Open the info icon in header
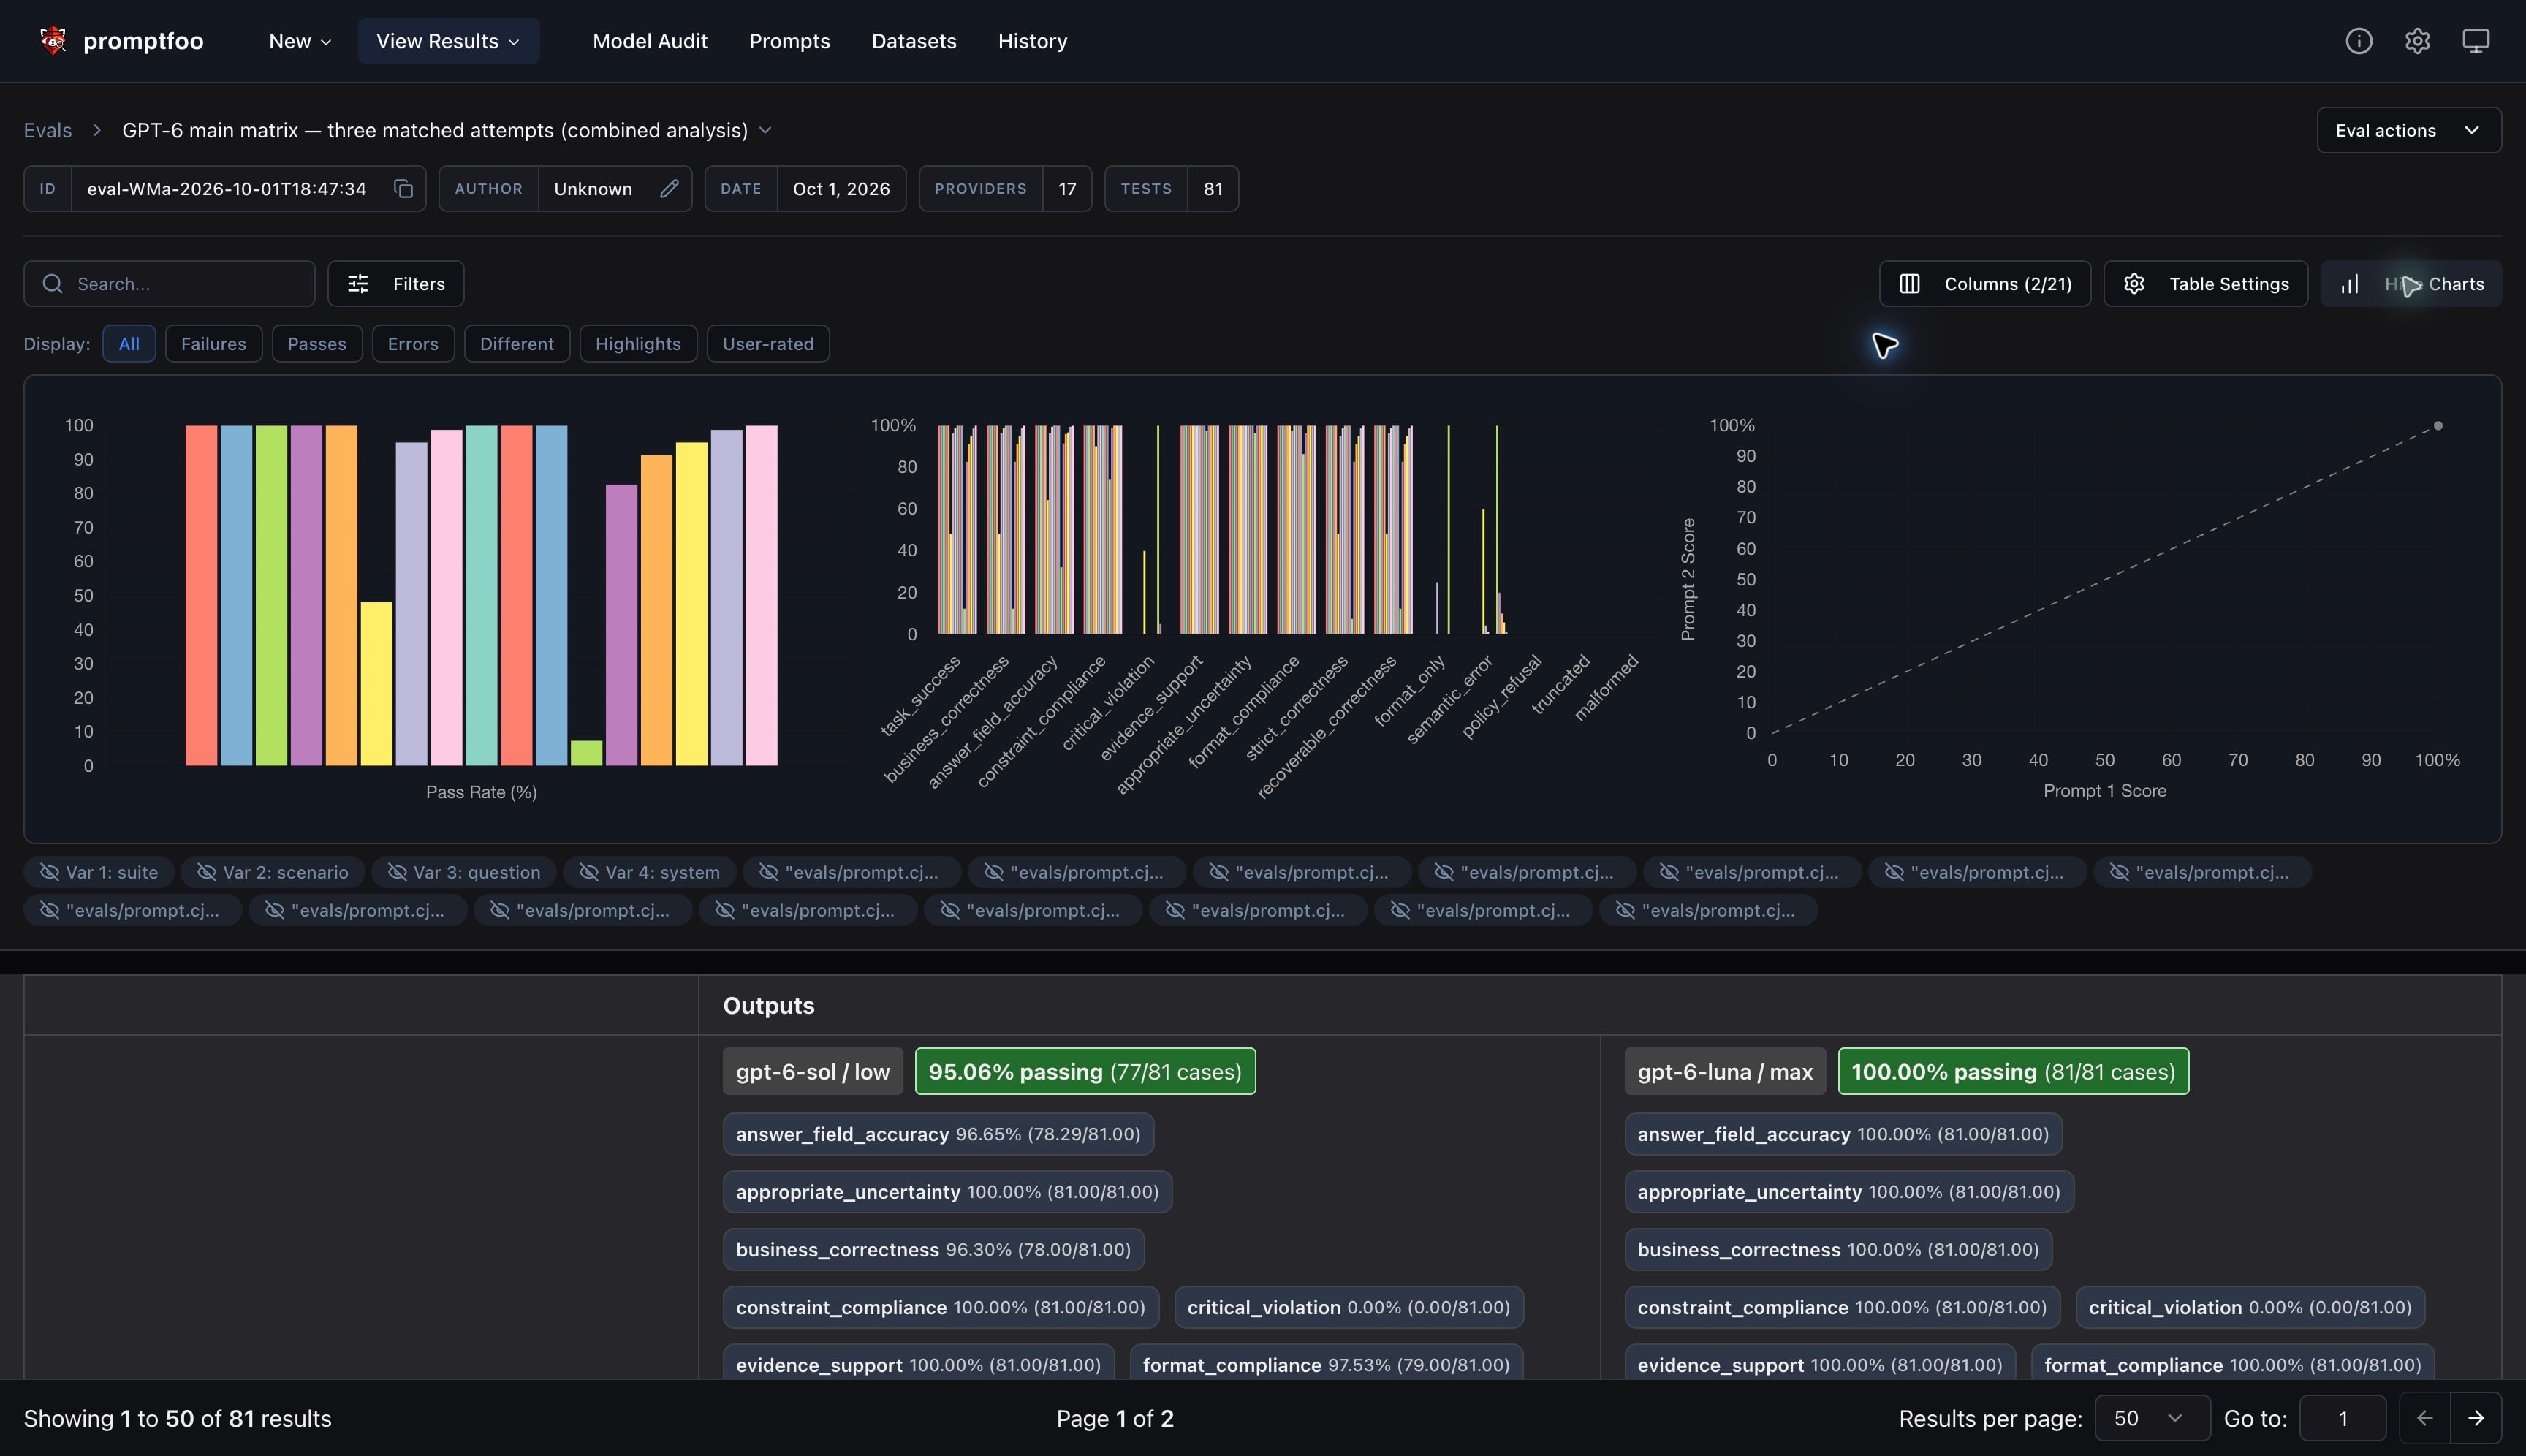This screenshot has width=2526, height=1456. (x=2359, y=41)
